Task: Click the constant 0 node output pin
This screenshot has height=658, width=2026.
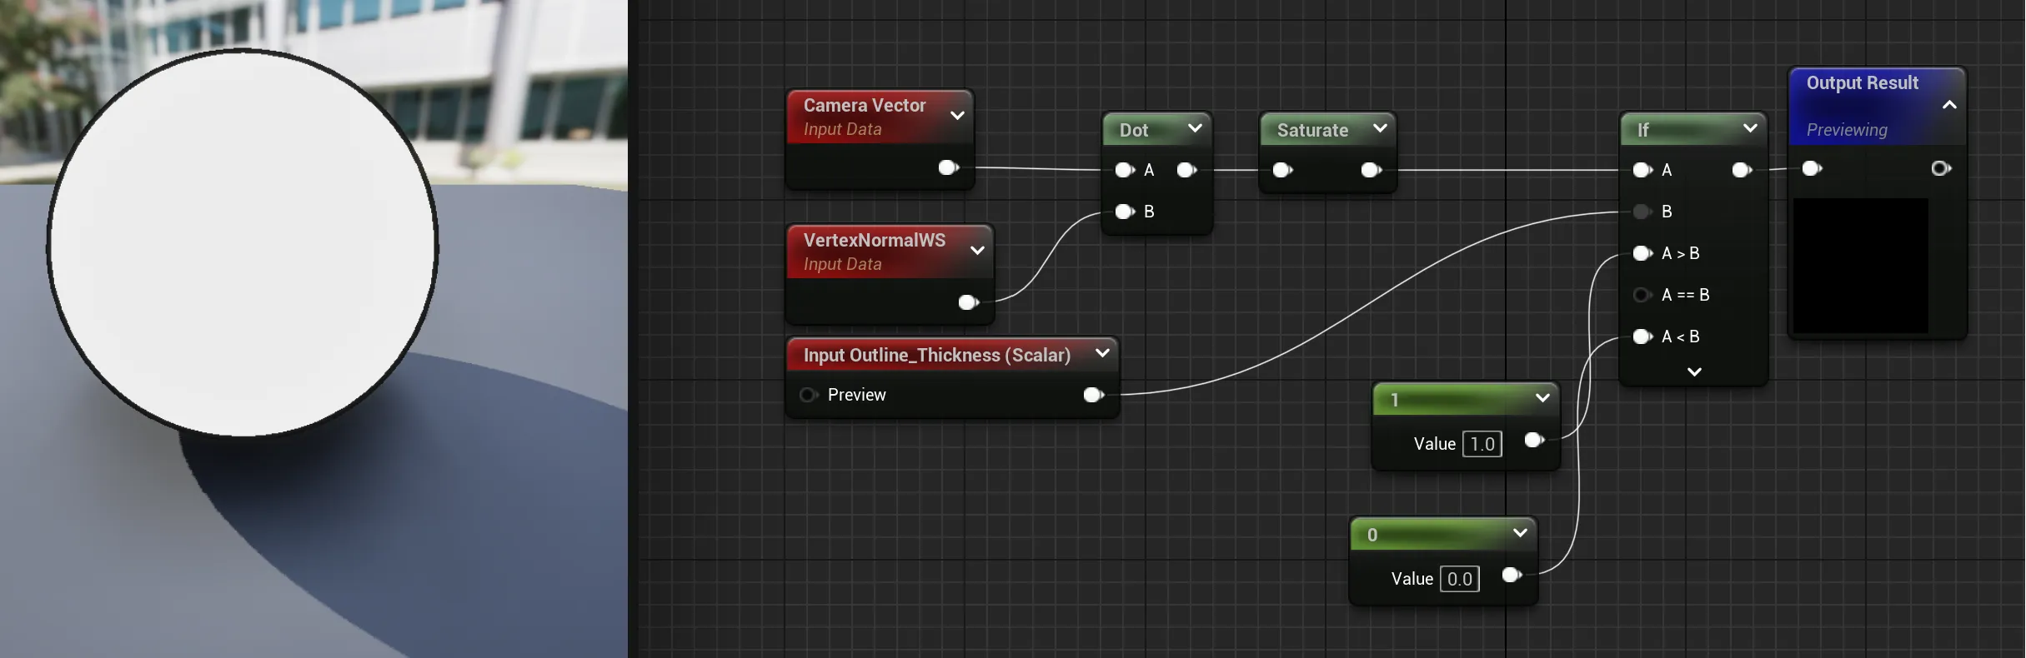Action: pos(1512,575)
